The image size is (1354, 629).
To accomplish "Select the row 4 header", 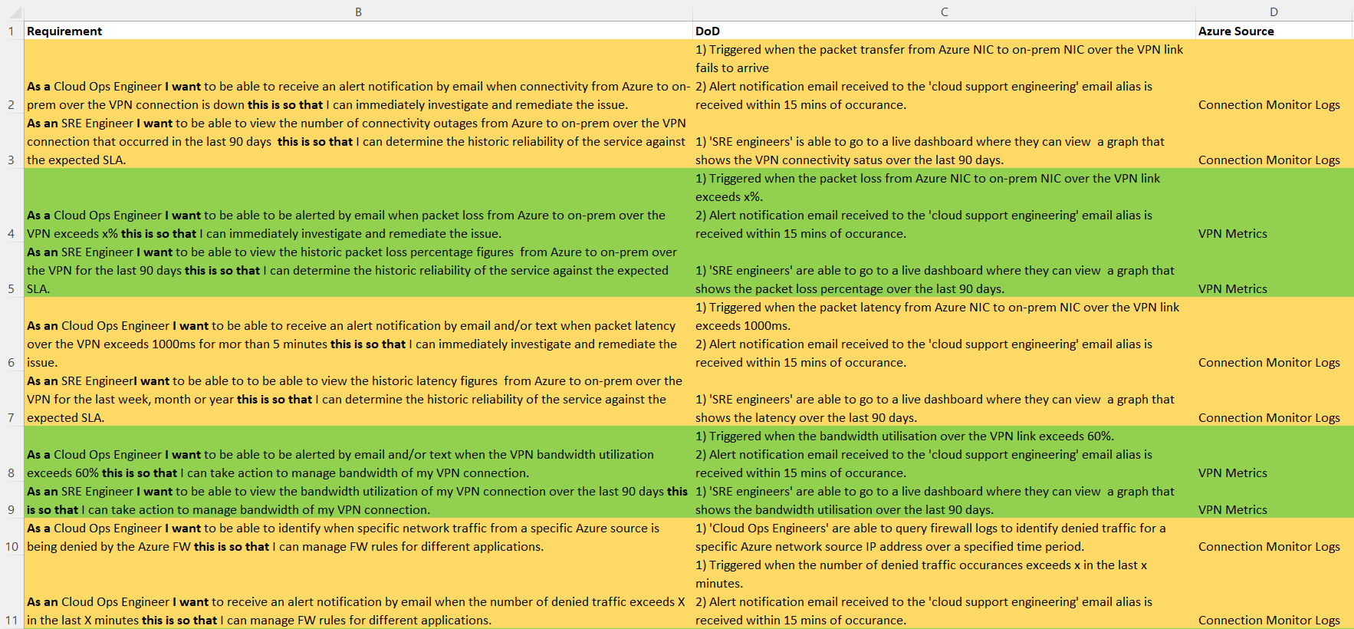I will pyautogui.click(x=12, y=233).
